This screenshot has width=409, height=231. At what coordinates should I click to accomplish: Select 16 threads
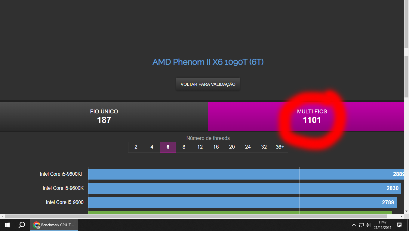pos(216,147)
